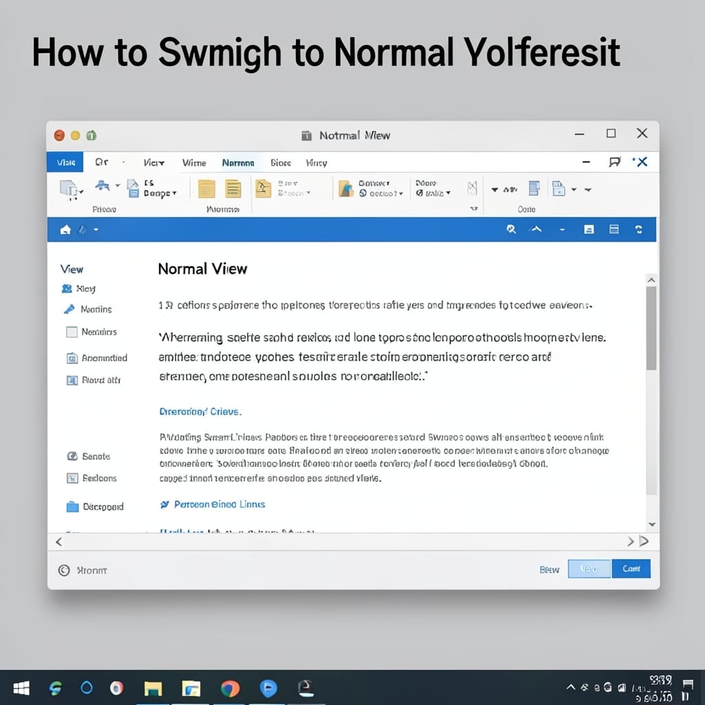
Task: Click the refresh icon in blue bar
Action: click(638, 230)
